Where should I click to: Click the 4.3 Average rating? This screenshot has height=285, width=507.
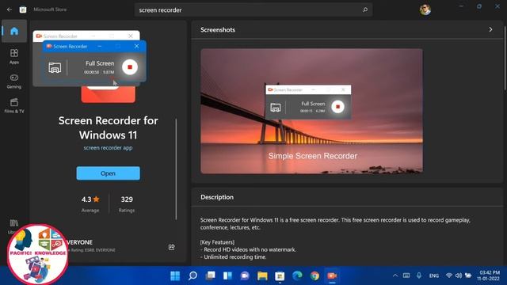90,204
